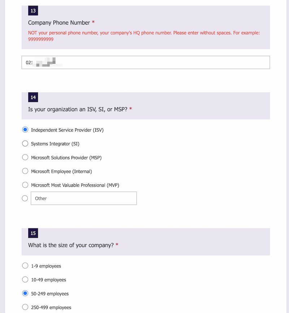Click question number 14 badge
Image resolution: width=289 pixels, height=313 pixels.
click(x=33, y=97)
